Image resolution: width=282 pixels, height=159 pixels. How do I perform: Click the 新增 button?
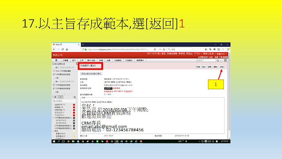pos(198,67)
